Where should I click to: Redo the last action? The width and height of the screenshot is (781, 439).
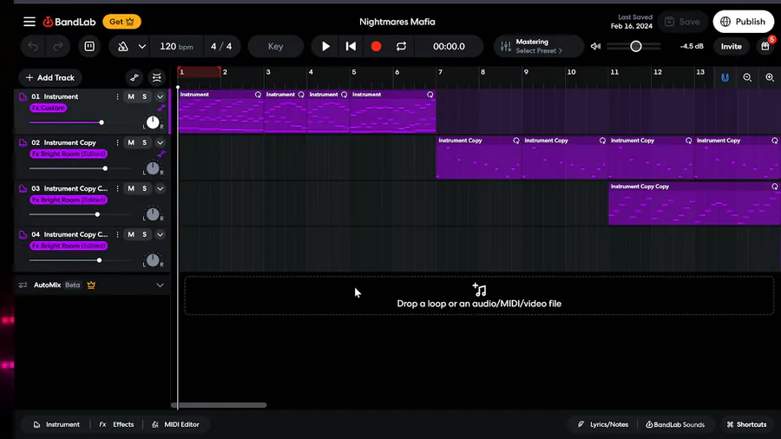pyautogui.click(x=58, y=46)
